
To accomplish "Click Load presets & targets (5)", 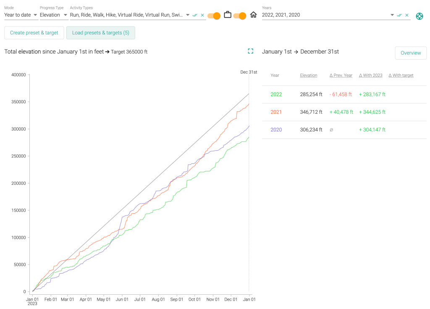I will click(101, 33).
